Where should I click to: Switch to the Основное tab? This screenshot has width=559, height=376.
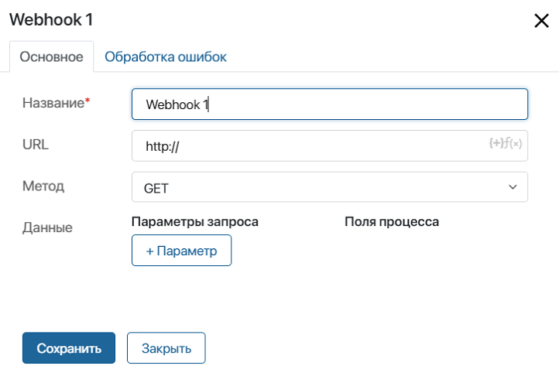(x=51, y=56)
